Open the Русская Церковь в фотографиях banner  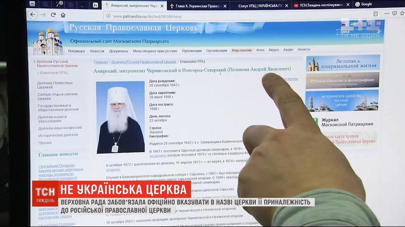tap(343, 81)
